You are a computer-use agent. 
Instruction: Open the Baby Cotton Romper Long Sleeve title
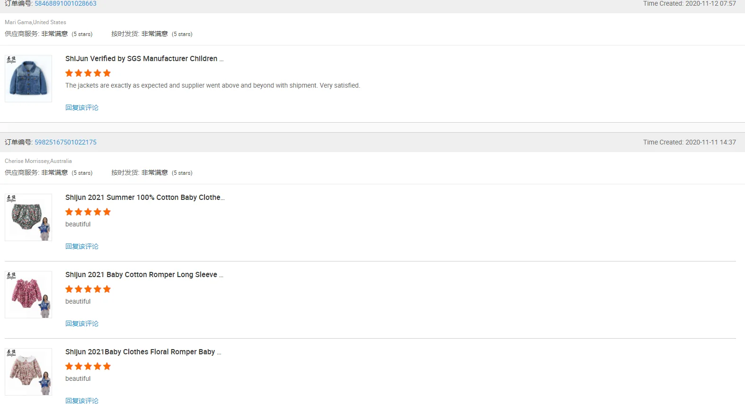144,275
